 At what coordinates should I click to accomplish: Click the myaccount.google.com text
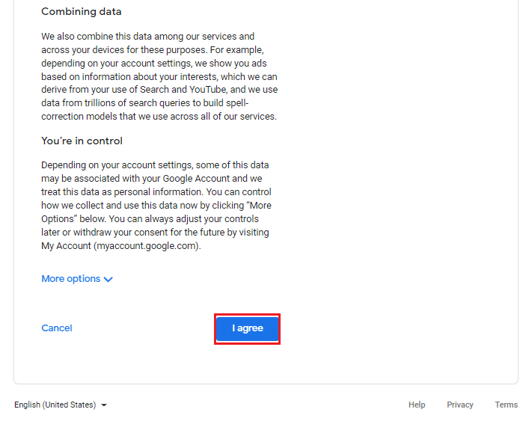click(x=147, y=245)
